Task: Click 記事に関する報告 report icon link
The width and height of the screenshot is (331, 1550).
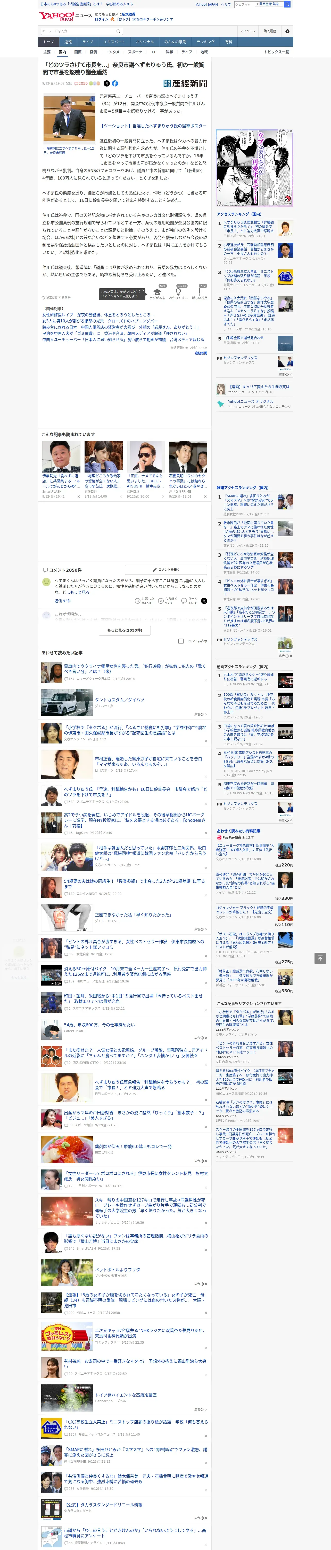Action: click(x=56, y=297)
